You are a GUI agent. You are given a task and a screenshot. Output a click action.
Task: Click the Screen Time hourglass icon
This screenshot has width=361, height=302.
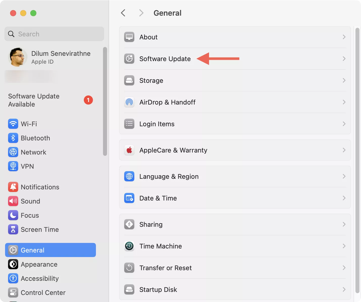13,230
